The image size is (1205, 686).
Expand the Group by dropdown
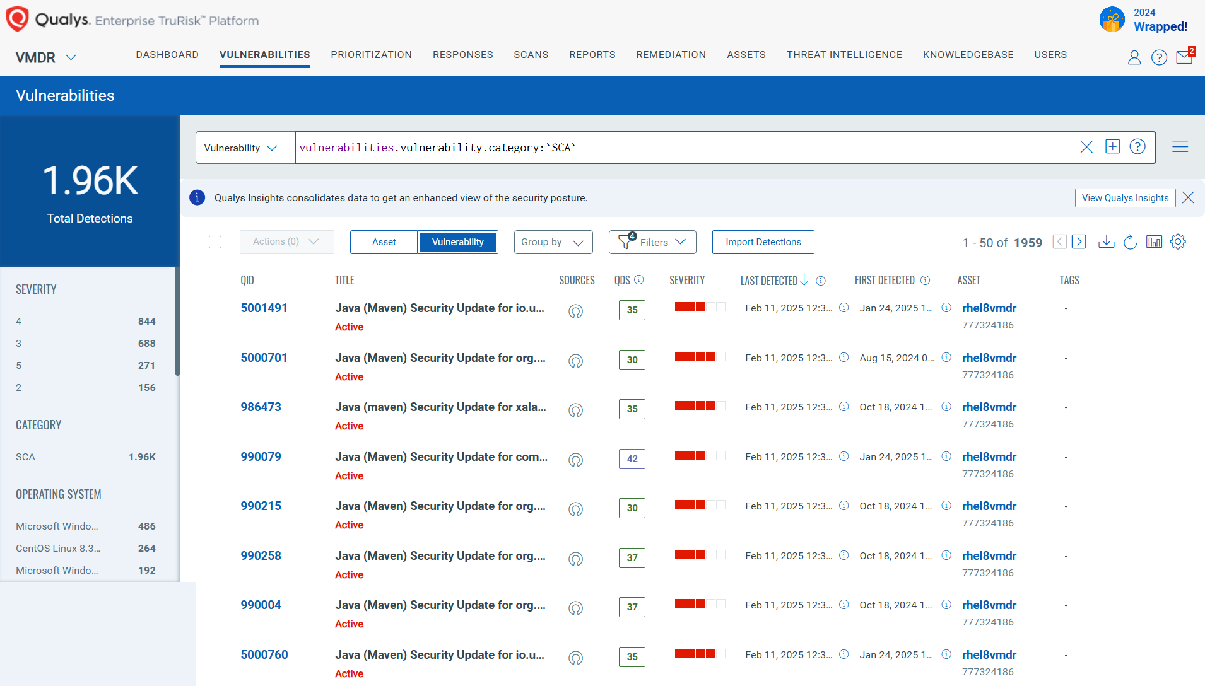pos(553,242)
